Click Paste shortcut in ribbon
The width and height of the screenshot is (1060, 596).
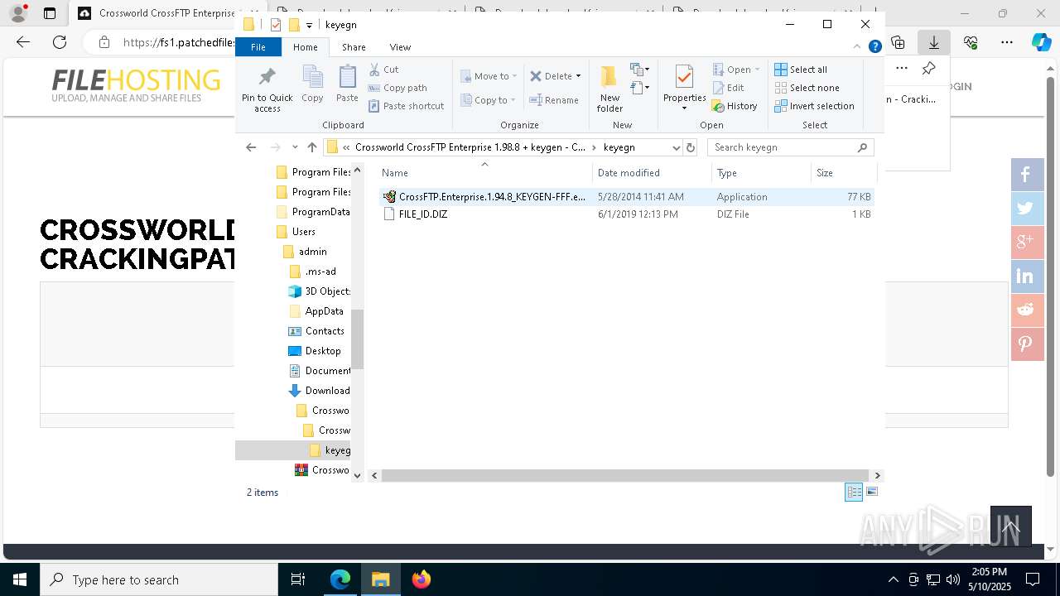click(406, 106)
